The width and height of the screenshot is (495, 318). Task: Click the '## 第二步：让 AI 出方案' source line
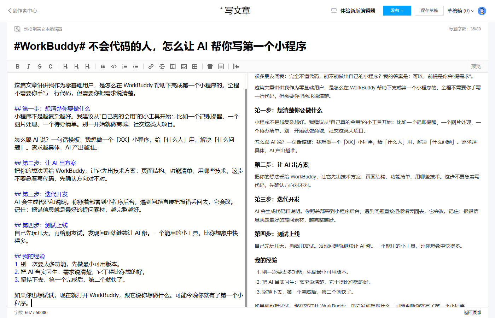tap(45, 163)
